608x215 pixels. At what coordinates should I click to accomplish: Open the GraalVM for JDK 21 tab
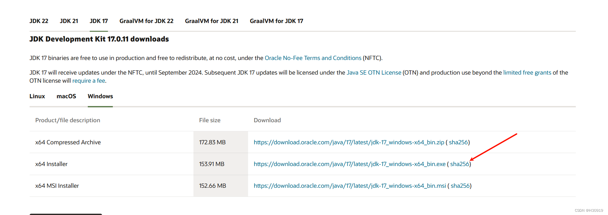[211, 21]
